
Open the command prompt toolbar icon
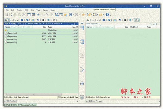33,15
